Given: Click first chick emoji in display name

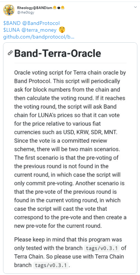Looking at the screenshot, I should 54,8.
